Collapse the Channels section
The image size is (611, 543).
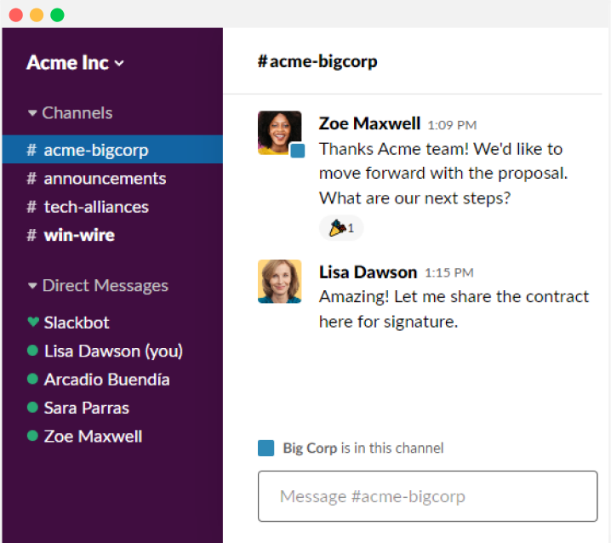click(33, 113)
